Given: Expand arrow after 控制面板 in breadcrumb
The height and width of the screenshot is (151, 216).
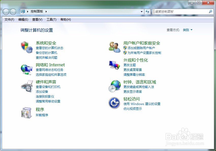Looking at the screenshot, I should pyautogui.click(x=46, y=12).
